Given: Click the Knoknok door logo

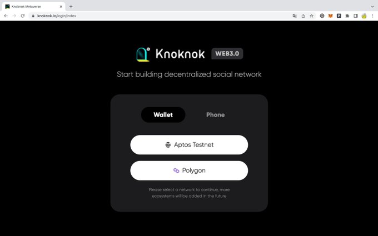Looking at the screenshot, I should (x=143, y=54).
